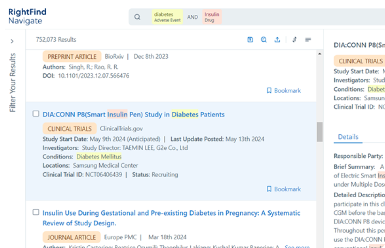This screenshot has height=248, width=385.
Task: Click the DIA:CONN P8 heading in detail panel
Action: pyautogui.click(x=359, y=45)
